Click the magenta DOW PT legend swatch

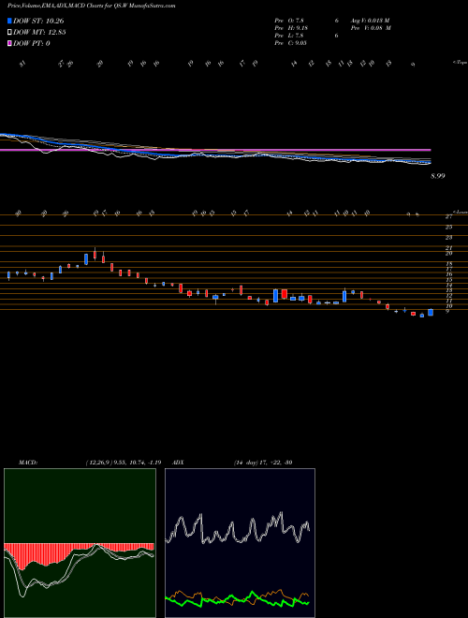tap(9, 43)
